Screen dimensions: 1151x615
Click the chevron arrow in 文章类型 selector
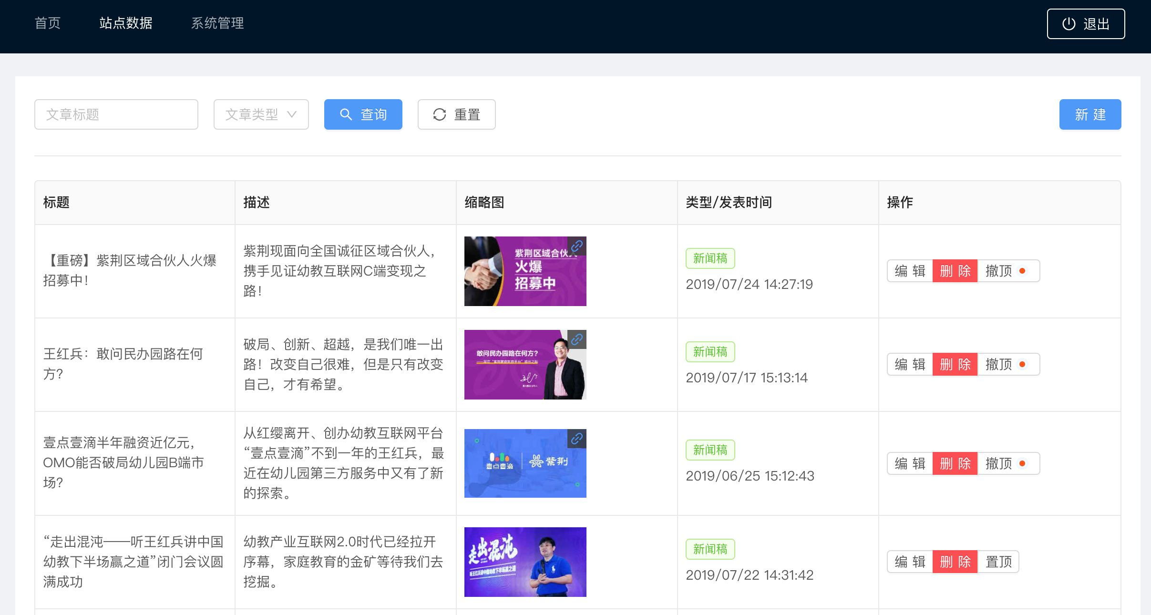coord(292,114)
